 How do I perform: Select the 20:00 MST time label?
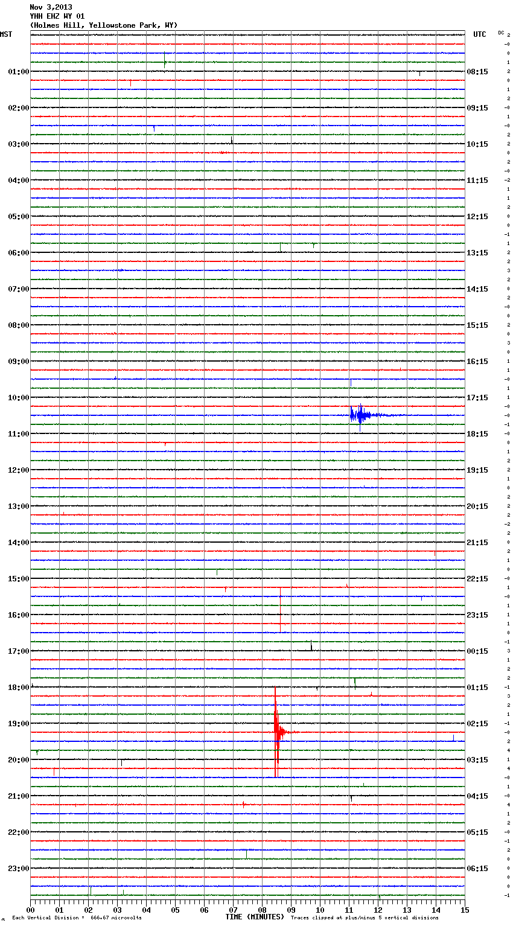[x=19, y=760]
